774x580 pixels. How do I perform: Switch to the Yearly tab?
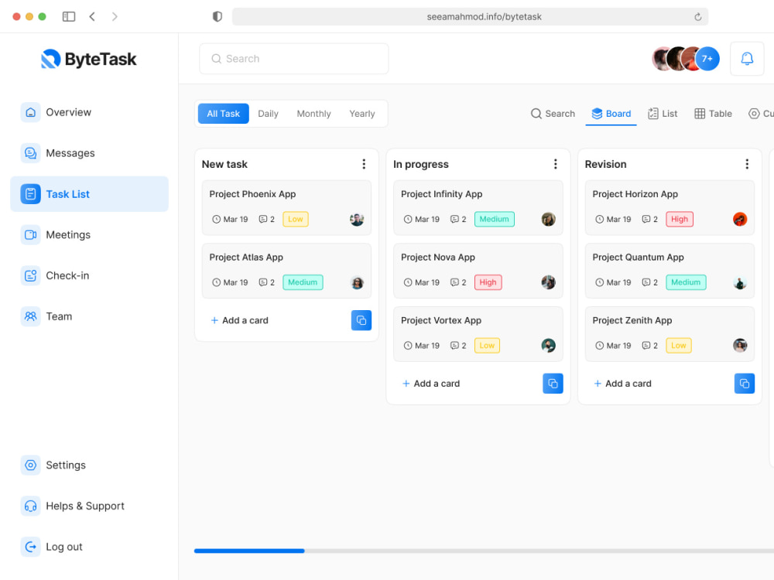click(x=361, y=114)
